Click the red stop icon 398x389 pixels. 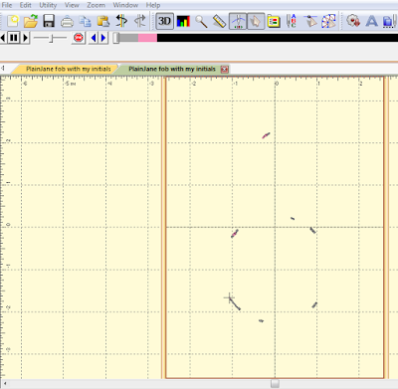pos(79,38)
